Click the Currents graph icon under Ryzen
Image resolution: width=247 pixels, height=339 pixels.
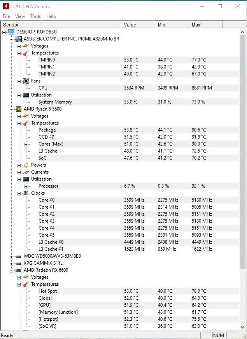26,172
